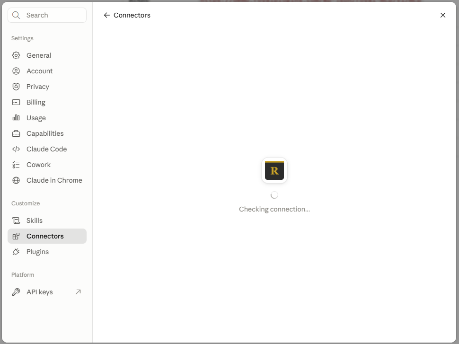Click the external link arrow beside API keys
Image resolution: width=459 pixels, height=344 pixels.
coord(78,292)
